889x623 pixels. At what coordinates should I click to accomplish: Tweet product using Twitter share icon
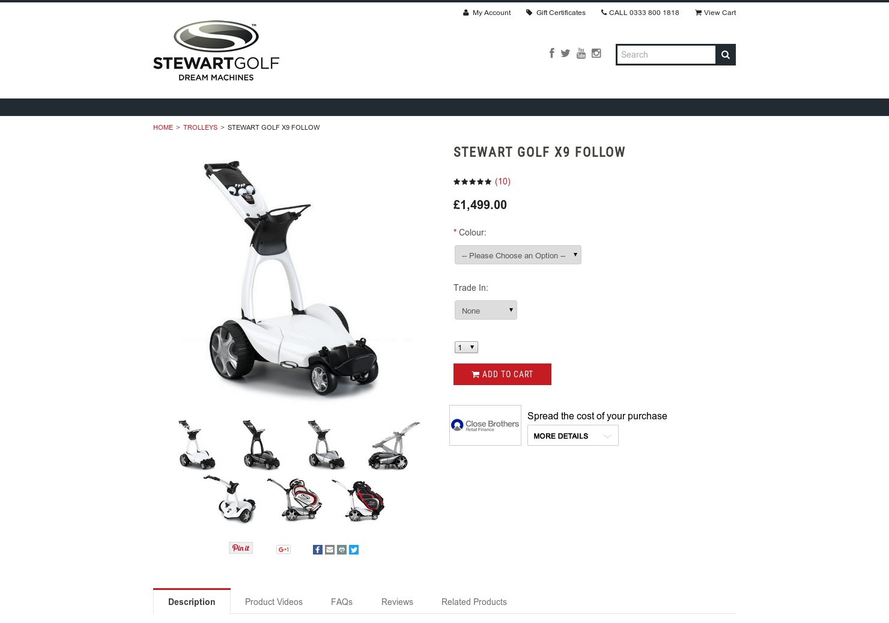tap(354, 550)
